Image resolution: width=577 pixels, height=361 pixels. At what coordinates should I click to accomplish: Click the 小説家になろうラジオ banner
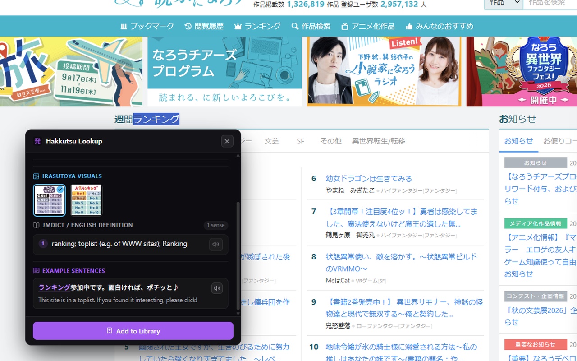384,72
